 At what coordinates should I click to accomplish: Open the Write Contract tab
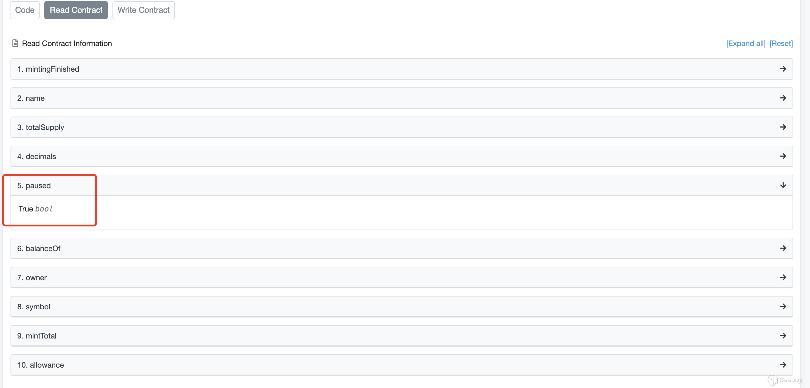coord(143,10)
